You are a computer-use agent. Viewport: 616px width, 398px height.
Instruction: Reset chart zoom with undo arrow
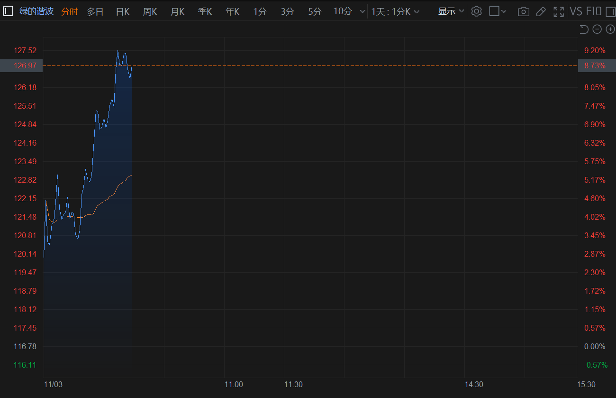coord(584,29)
